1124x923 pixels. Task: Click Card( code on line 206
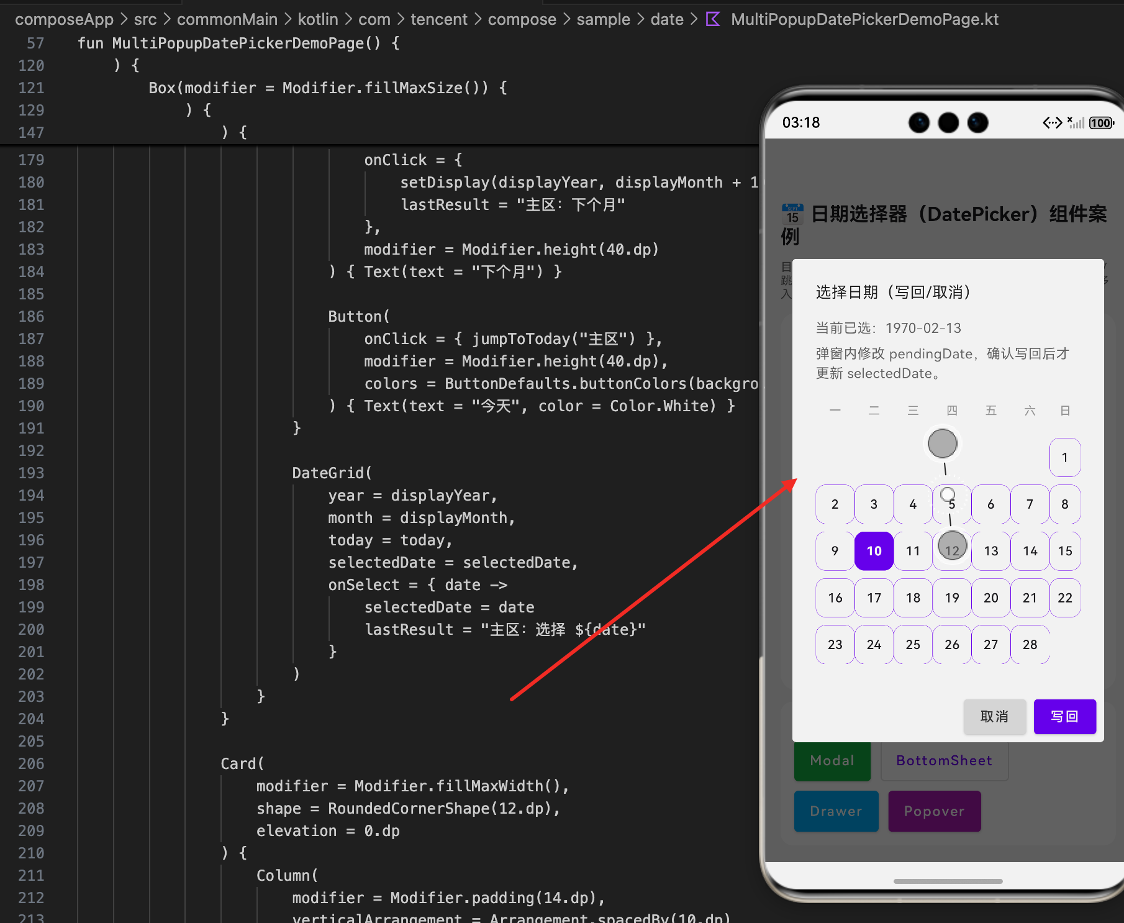click(242, 763)
